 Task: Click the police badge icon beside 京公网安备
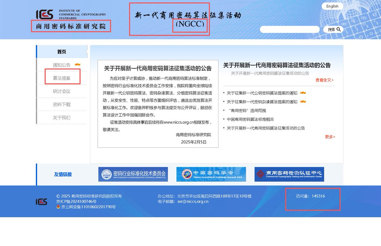click(x=58, y=207)
